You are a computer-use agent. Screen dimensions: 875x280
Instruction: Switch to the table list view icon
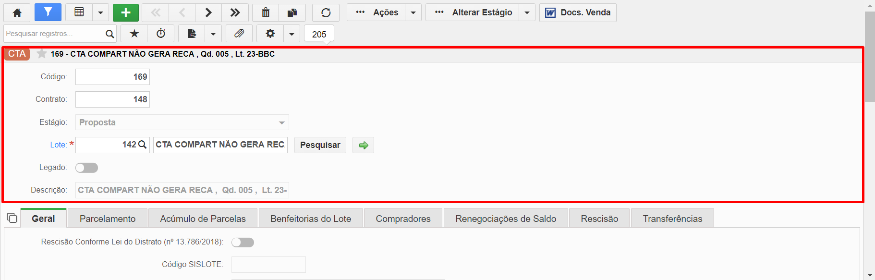pyautogui.click(x=79, y=12)
